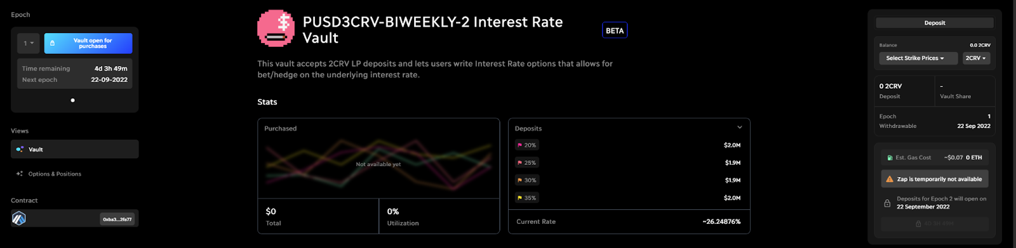Click the warning triangle icon on Zap notice

(890, 179)
